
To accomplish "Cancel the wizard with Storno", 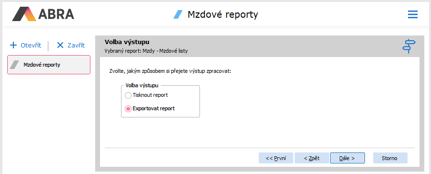I will point(390,158).
